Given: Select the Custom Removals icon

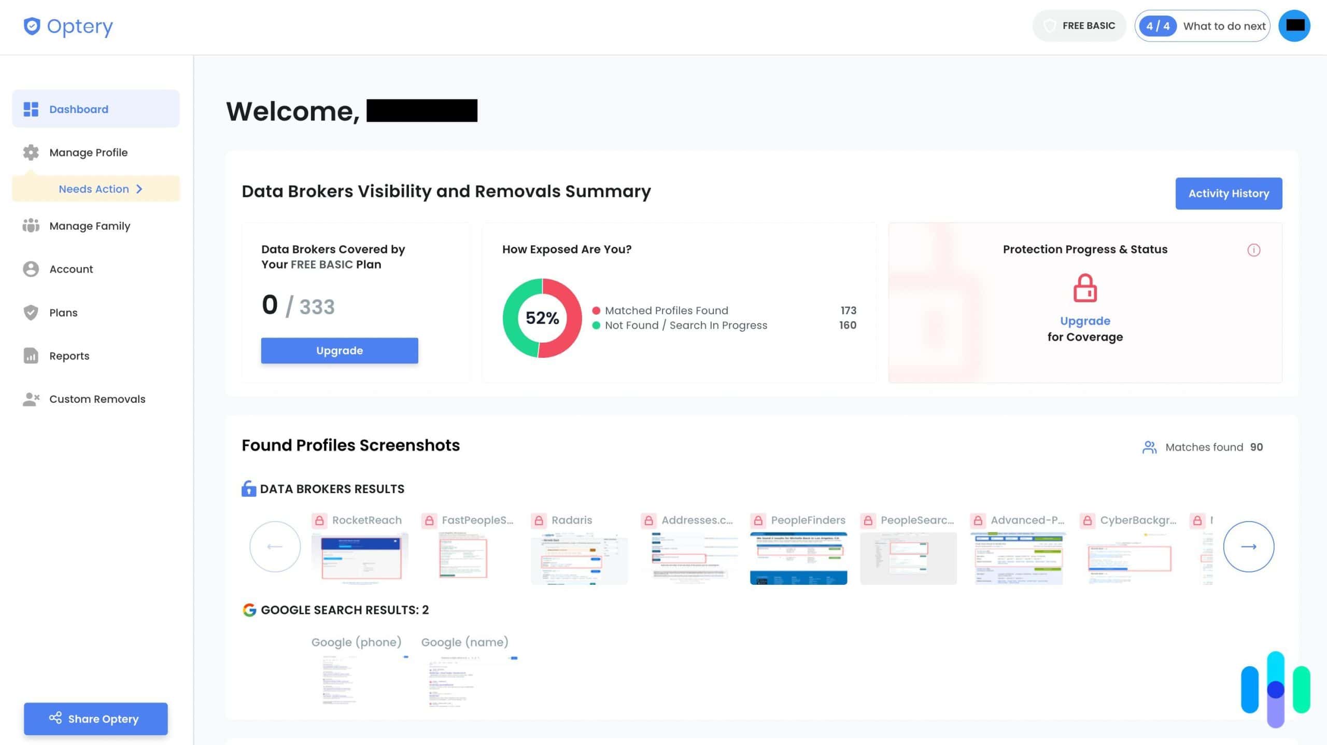Looking at the screenshot, I should pos(30,399).
